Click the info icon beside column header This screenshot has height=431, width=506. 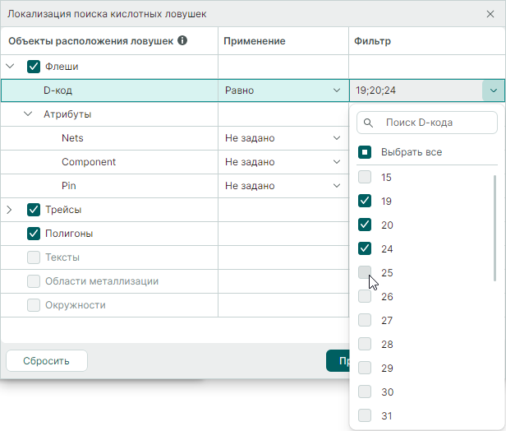coord(182,40)
